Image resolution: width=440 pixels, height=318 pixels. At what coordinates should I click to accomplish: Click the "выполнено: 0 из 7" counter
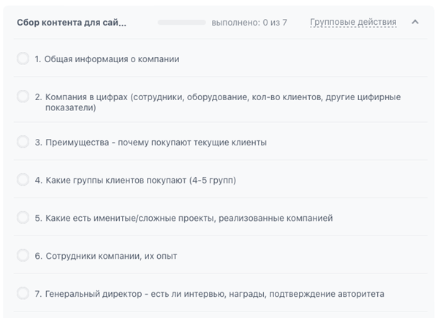249,23
